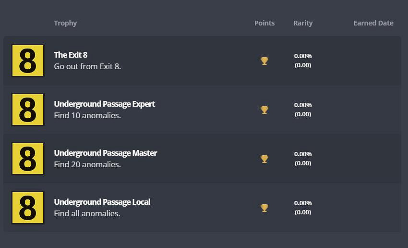Screen dimensions: 408x248
Task: Open Underground Passage Local trophy title
Action: click(x=102, y=202)
